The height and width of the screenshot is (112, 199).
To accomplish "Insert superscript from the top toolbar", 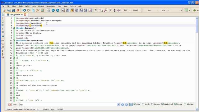I will (x=106, y=10).
